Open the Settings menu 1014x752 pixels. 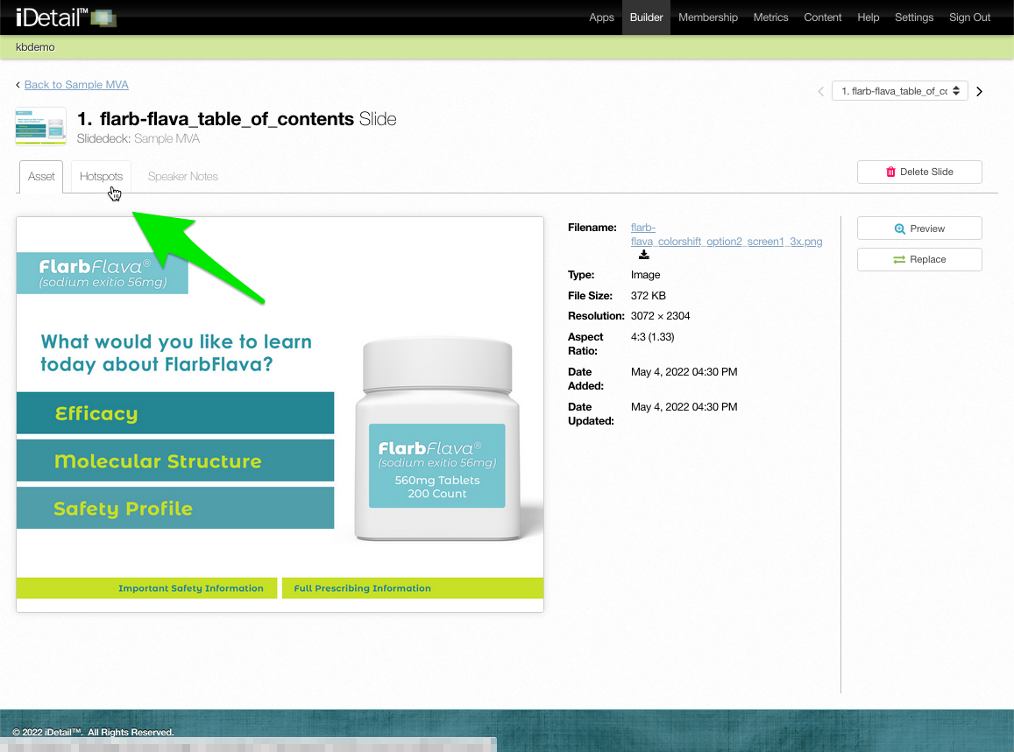tap(914, 18)
